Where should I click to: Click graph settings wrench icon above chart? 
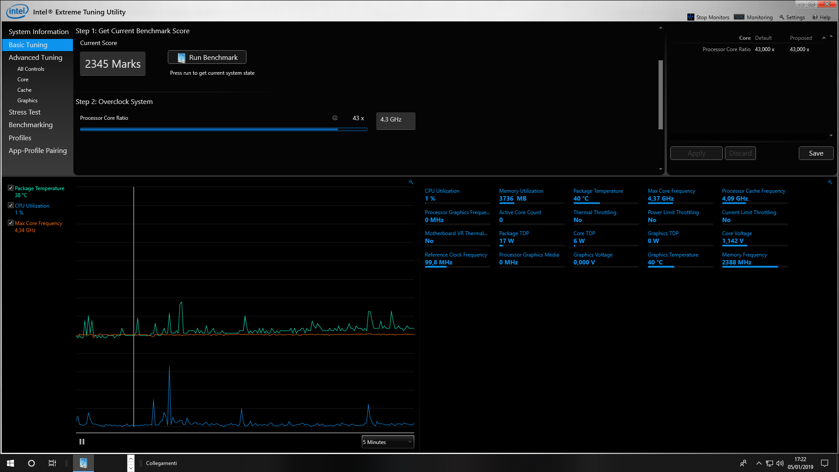pyautogui.click(x=411, y=182)
